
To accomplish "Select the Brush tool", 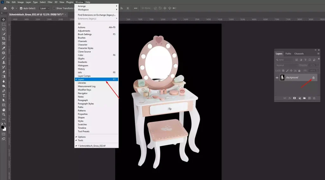I will pyautogui.click(x=3, y=58).
